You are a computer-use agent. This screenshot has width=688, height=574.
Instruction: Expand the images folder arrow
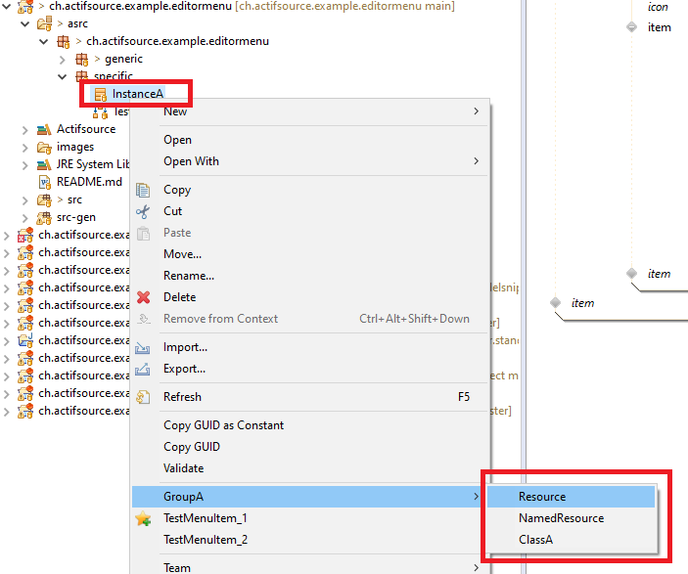(25, 147)
